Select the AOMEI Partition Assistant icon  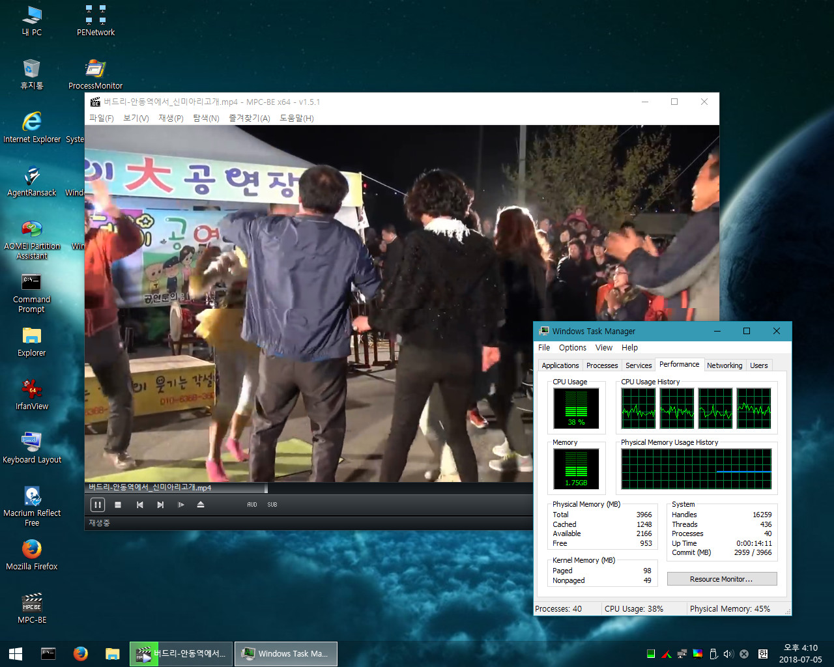31,240
